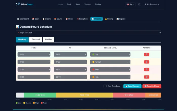
Task: Open Store in top navigation
Action: click(78, 4)
